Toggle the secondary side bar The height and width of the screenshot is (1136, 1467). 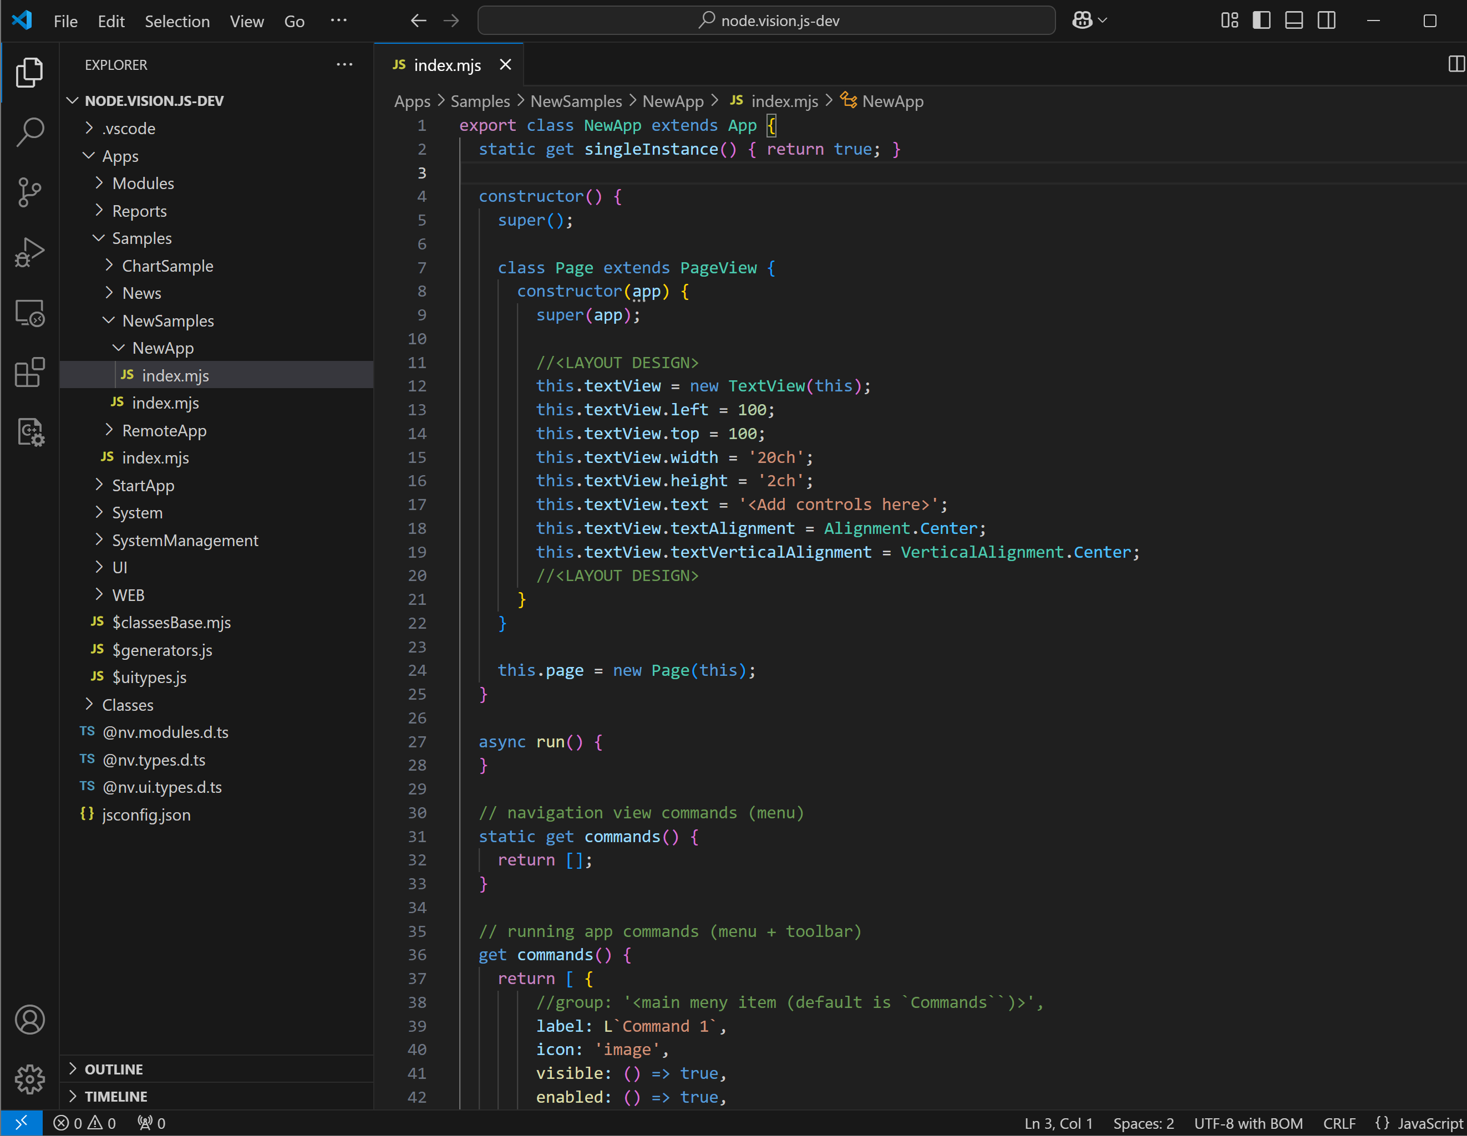pyautogui.click(x=1327, y=20)
